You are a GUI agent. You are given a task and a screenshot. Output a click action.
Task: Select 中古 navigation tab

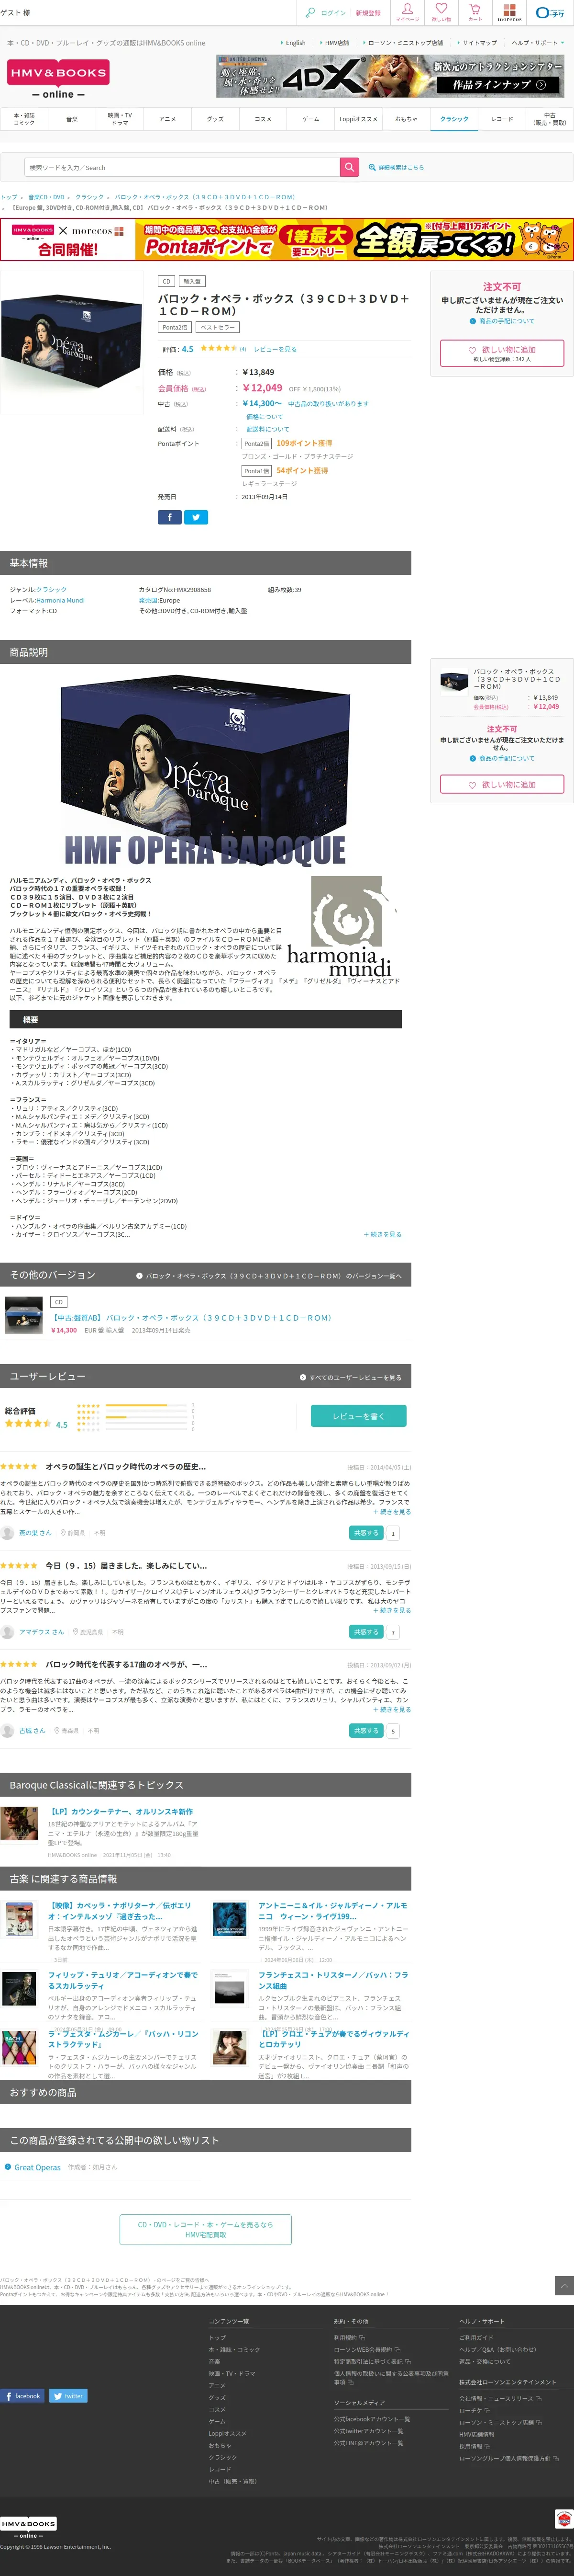pyautogui.click(x=550, y=119)
